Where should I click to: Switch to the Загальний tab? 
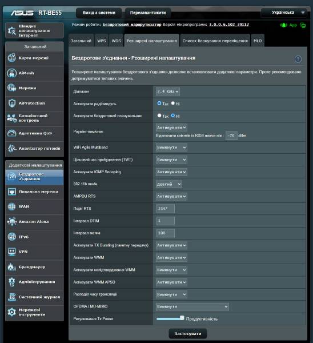(x=81, y=41)
